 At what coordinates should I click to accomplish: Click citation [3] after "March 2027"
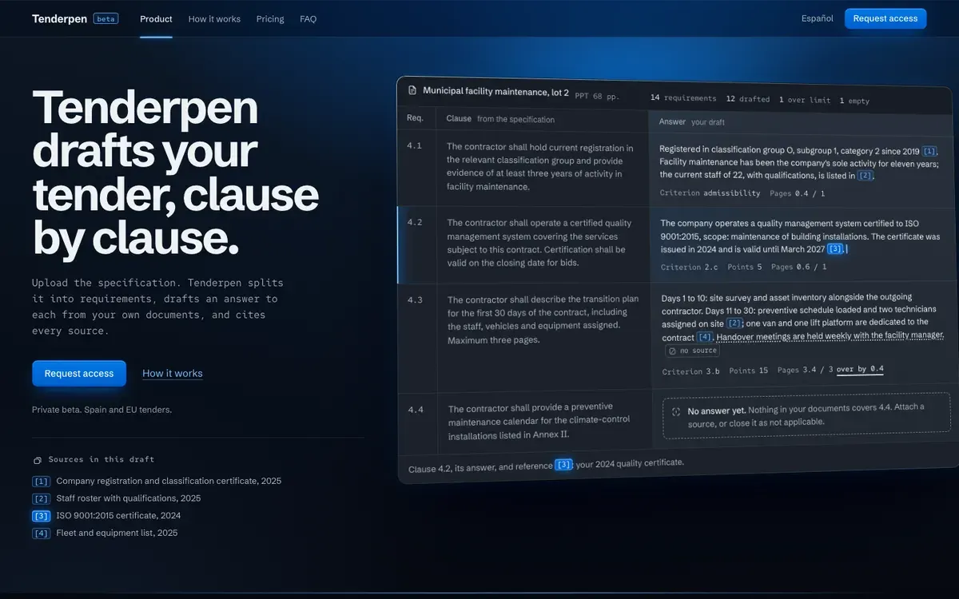pyautogui.click(x=835, y=249)
